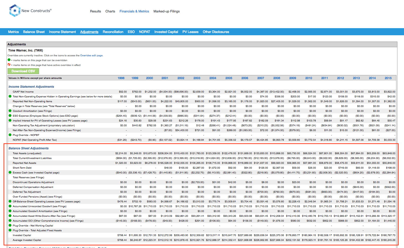Open the Results page

(95, 11)
